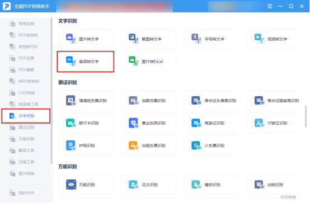This screenshot has width=310, height=203.
Task: Open the 图片转Excel converter
Action: [148, 62]
